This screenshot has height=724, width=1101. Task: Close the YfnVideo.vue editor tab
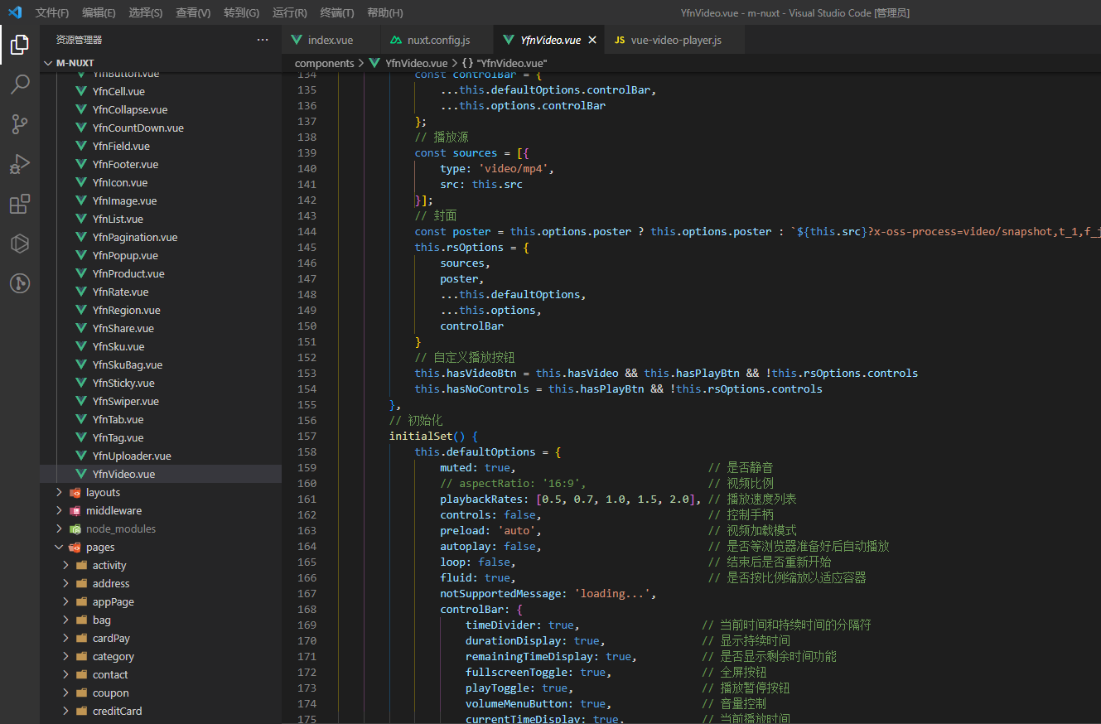[x=592, y=40]
